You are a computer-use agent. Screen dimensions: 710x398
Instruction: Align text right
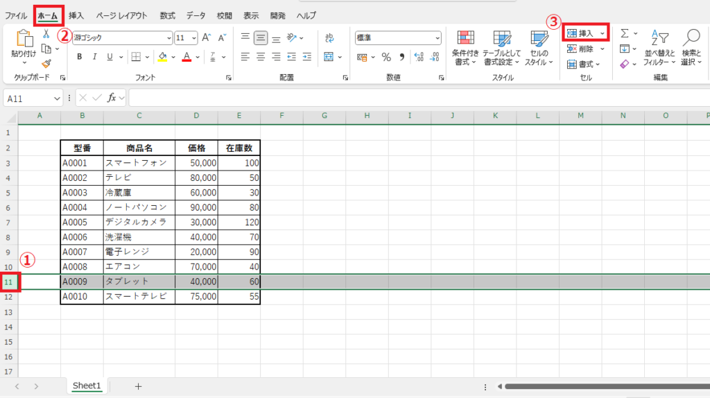coord(276,57)
